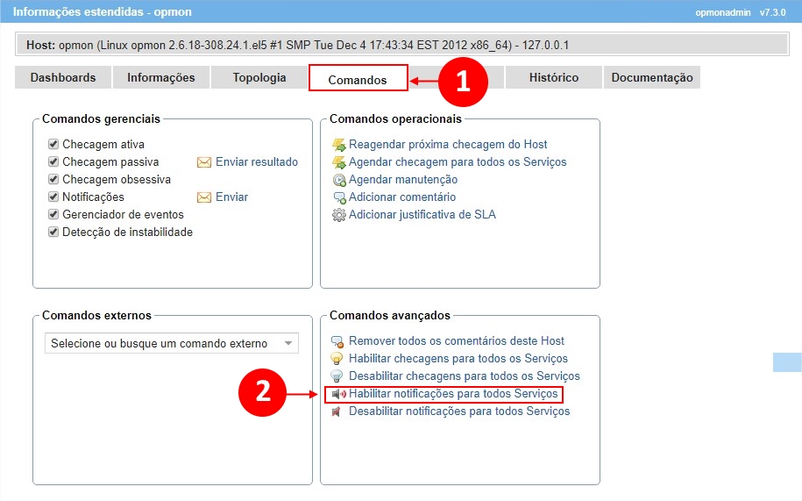Uncheck the Notificações checkbox
The image size is (802, 501).
(53, 197)
